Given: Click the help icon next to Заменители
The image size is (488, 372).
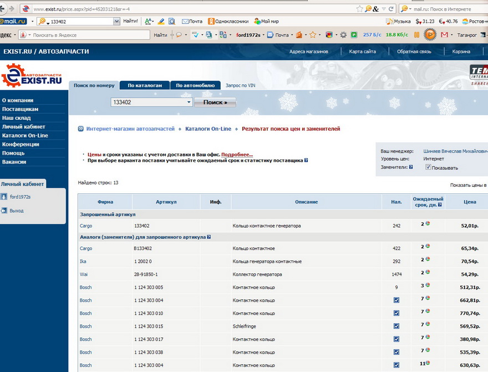Looking at the screenshot, I should click(x=411, y=167).
